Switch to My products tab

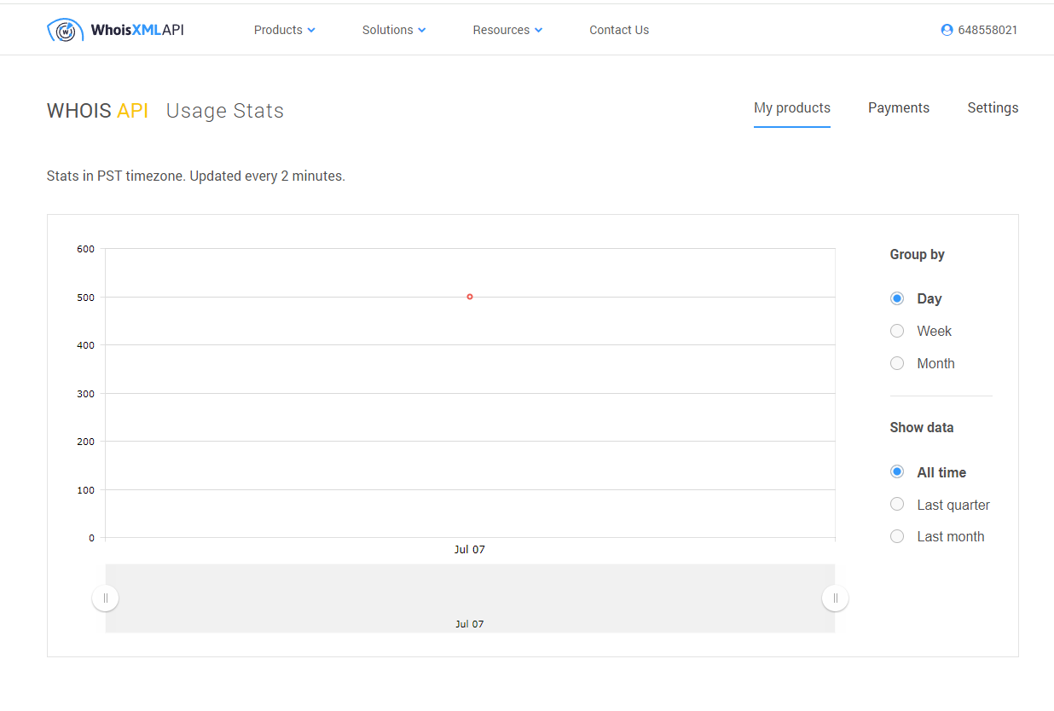(x=792, y=108)
